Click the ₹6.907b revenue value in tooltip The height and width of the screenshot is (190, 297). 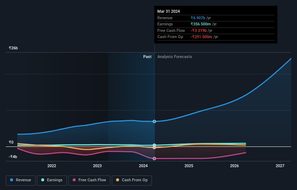point(198,18)
